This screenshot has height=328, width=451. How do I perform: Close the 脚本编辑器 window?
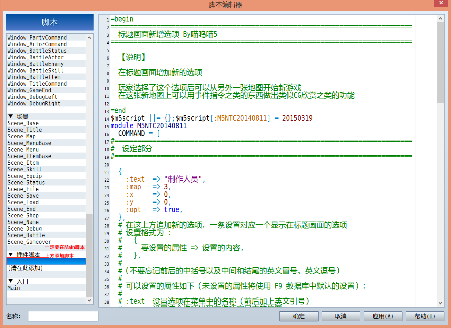click(x=441, y=3)
